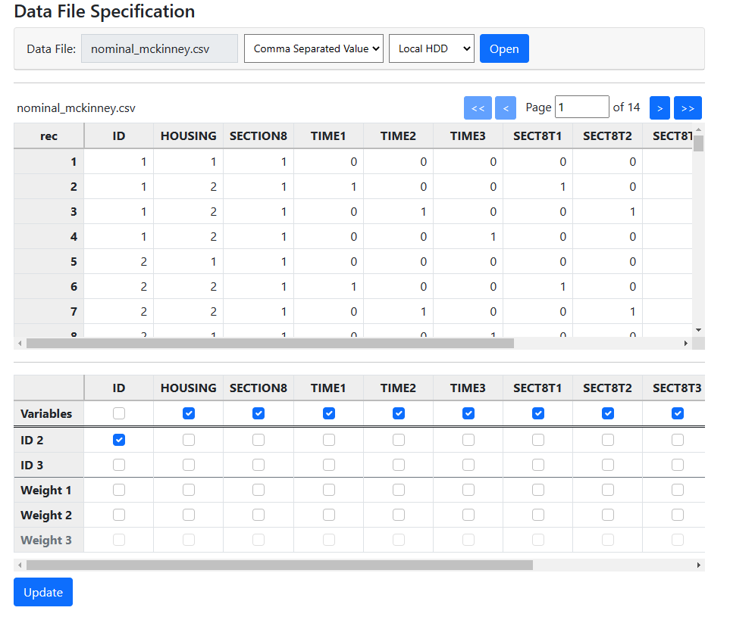Go to the first page button
This screenshot has height=623, width=730.
click(478, 108)
